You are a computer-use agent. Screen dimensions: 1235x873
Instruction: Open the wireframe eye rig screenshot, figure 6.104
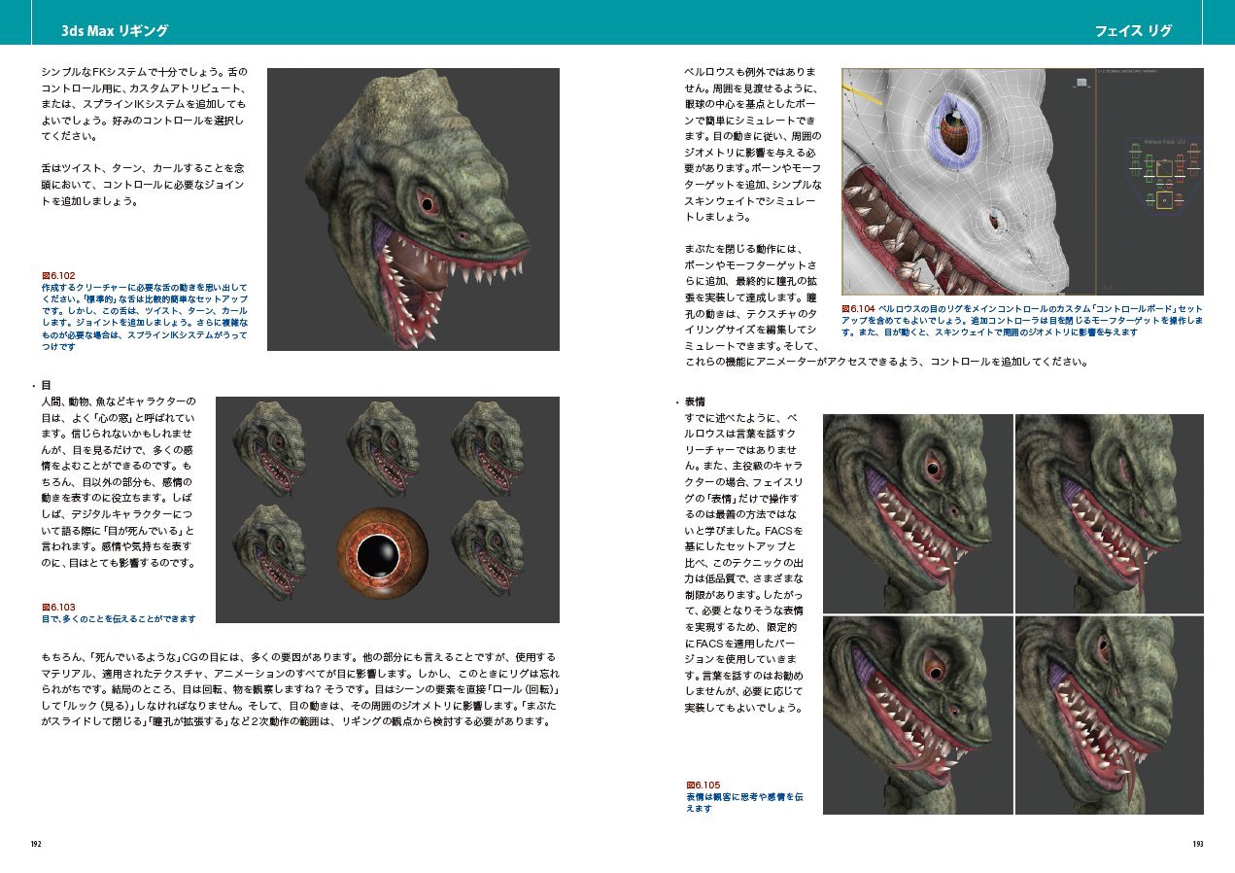click(x=1022, y=181)
